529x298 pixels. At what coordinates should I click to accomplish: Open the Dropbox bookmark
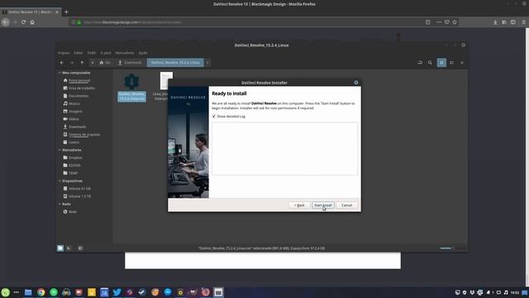(x=75, y=158)
